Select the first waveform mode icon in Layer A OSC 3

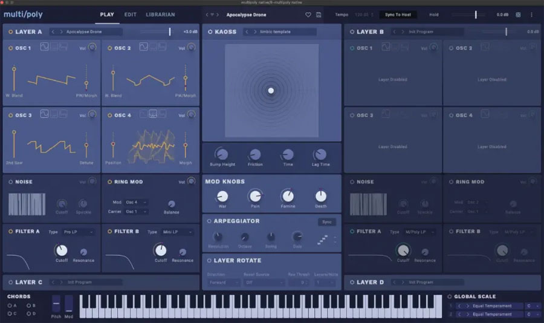tap(44, 114)
